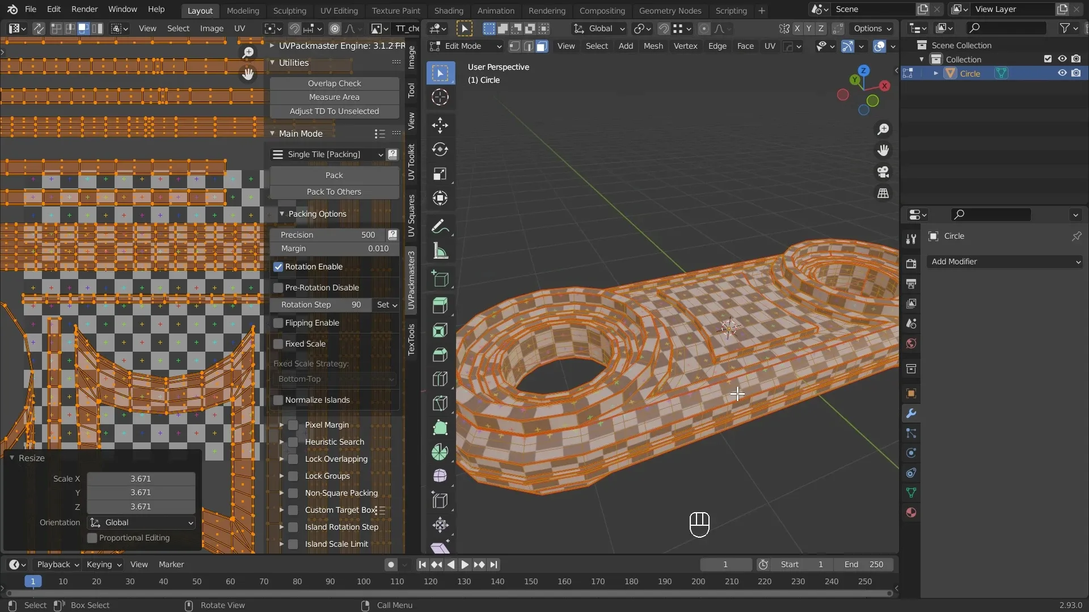This screenshot has height=612, width=1089.
Task: Click the Measure tool icon
Action: pos(440,251)
